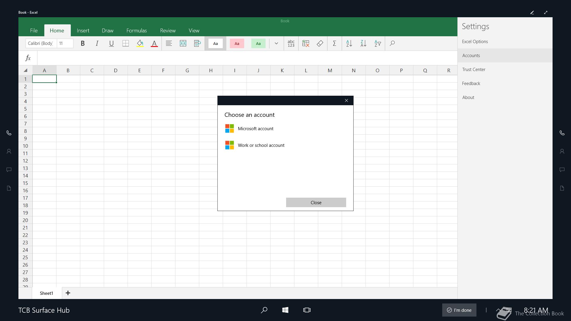Click the right sidebar phone Call icon

(562, 133)
